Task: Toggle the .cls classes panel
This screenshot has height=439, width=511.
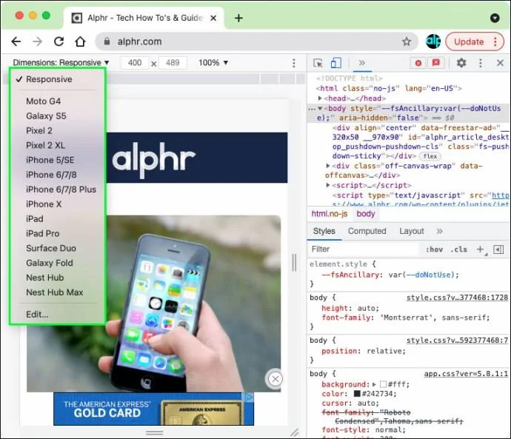Action: point(459,249)
